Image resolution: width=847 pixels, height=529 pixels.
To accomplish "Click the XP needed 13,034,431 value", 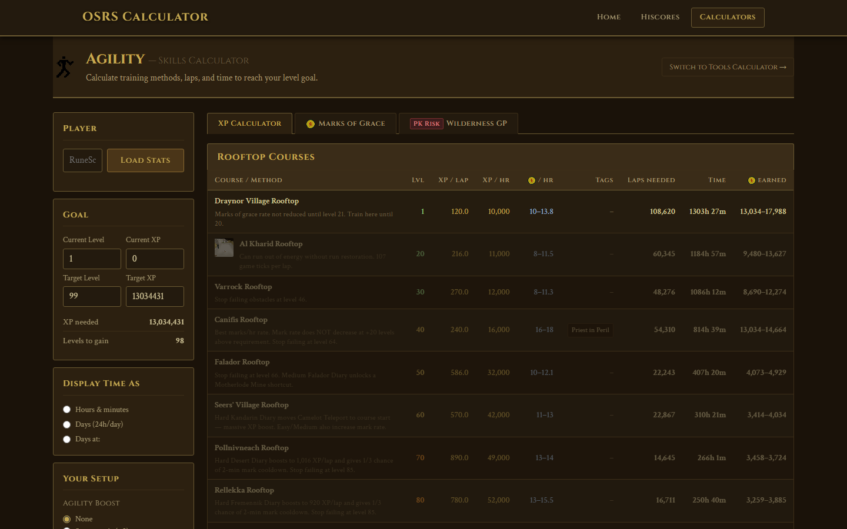I will point(166,322).
